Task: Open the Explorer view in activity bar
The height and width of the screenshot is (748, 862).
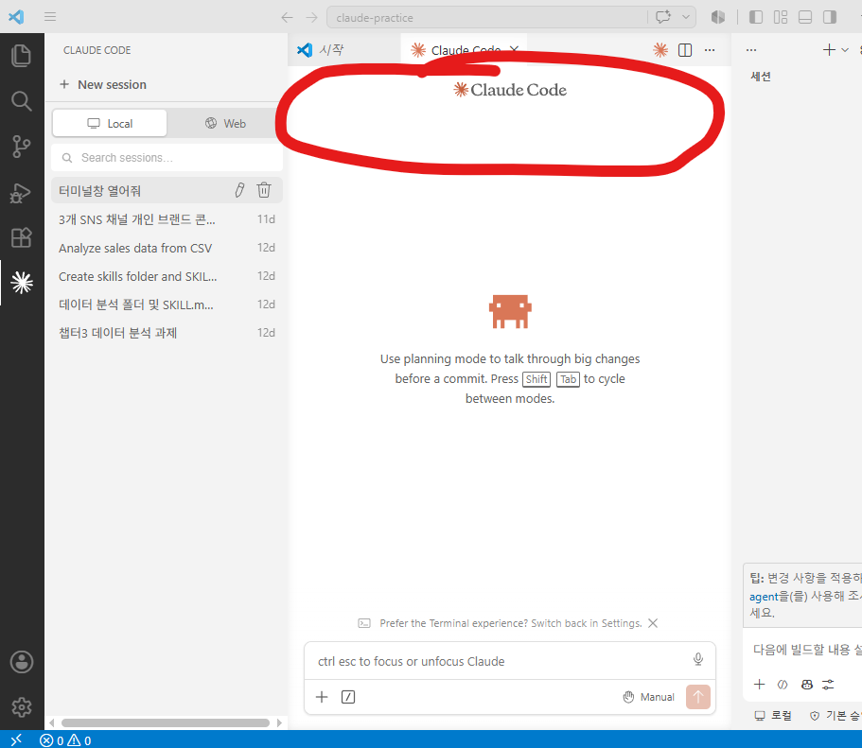Action: point(22,56)
